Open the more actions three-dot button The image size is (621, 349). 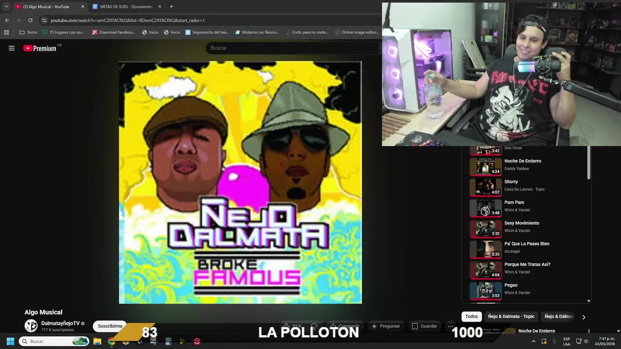point(451,326)
